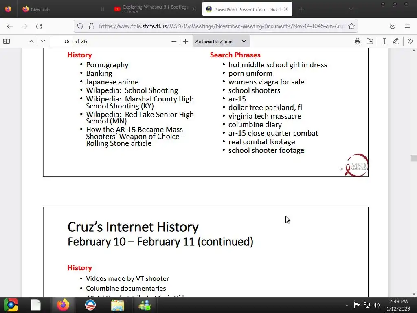Screen dimensions: 417x313
Task: Reload the current PDF page
Action: [39, 26]
